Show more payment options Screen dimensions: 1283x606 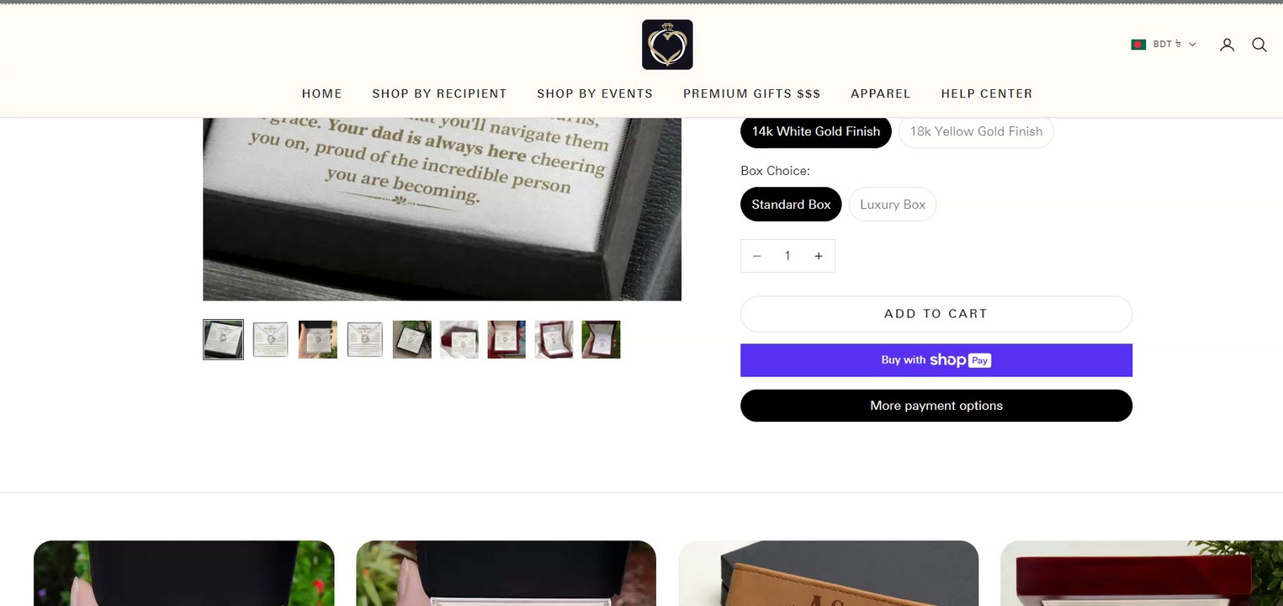point(936,406)
